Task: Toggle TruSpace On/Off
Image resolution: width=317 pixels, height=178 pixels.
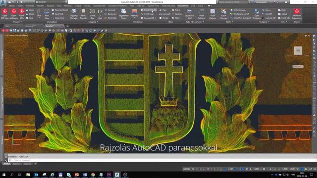Action: [267, 14]
